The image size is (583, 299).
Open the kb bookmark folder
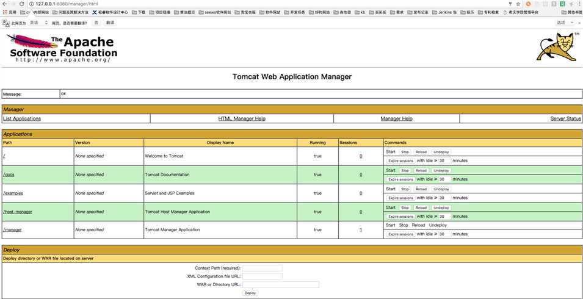(x=360, y=12)
